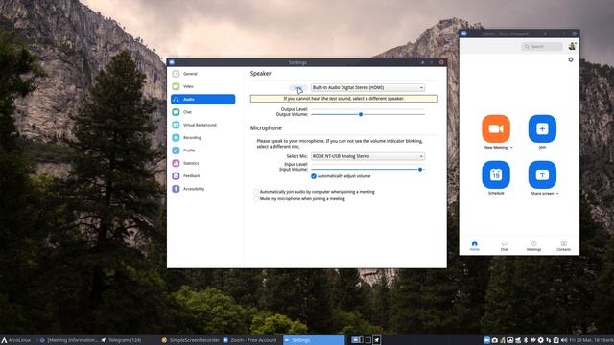Open the speaker device dropdown
This screenshot has width=614, height=345.
pos(367,87)
